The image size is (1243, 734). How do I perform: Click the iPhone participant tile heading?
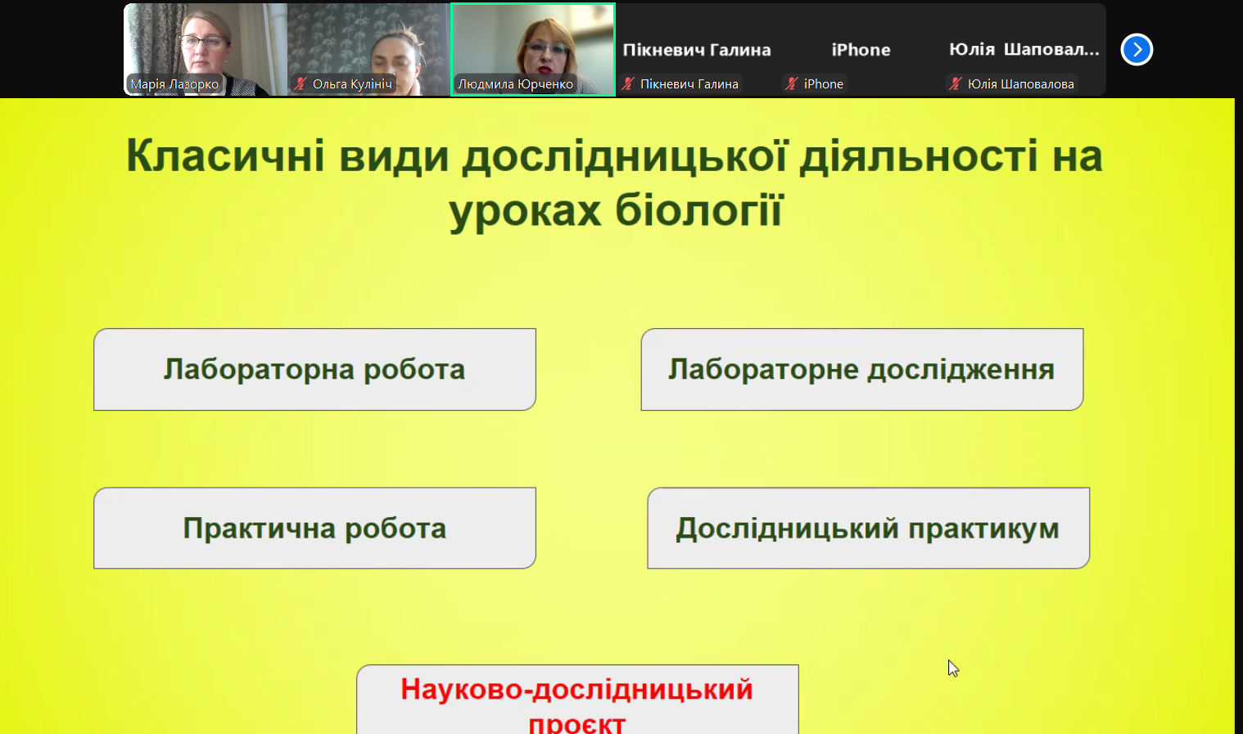[861, 50]
